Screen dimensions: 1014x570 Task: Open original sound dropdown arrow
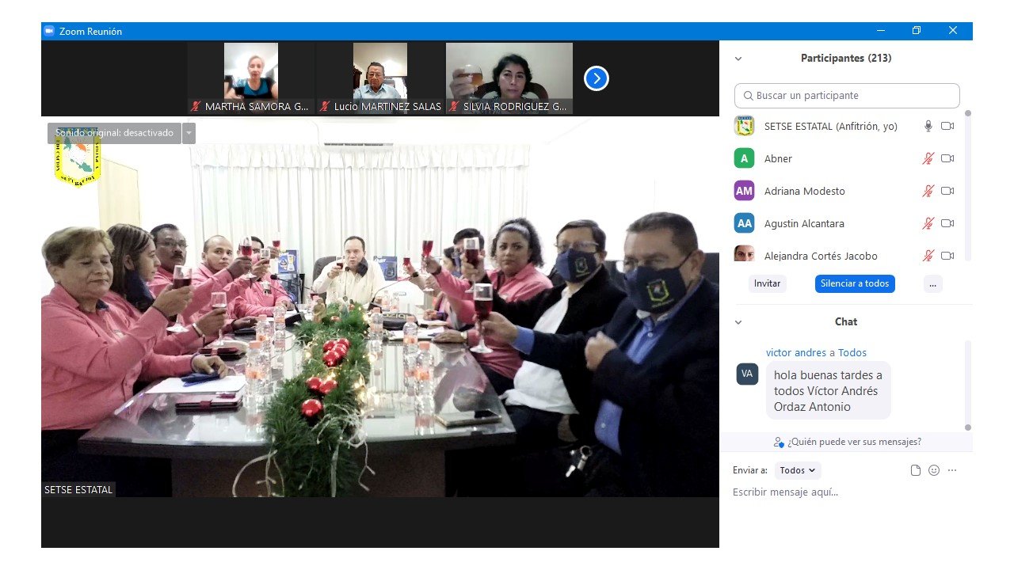point(189,133)
